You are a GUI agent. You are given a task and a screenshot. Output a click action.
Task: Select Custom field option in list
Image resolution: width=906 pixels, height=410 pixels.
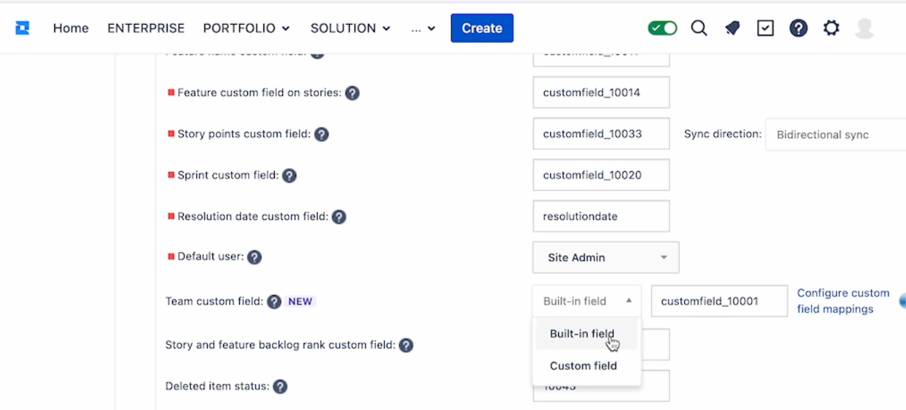click(x=586, y=366)
